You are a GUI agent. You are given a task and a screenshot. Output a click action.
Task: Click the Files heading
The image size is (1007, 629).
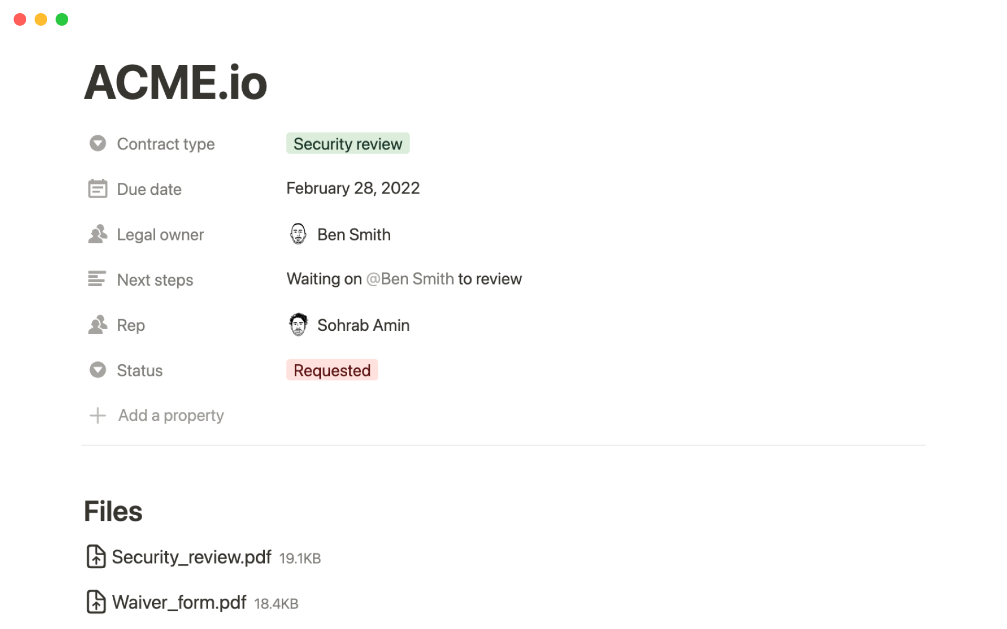pos(113,511)
